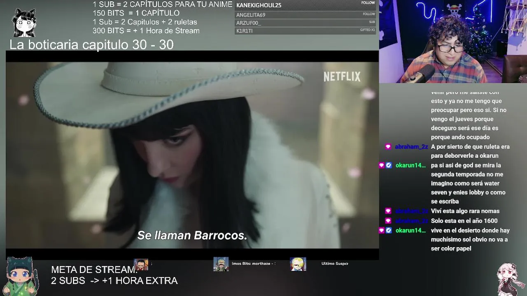Click username abraham_2z beside 'A por sierto'
The height and width of the screenshot is (296, 527).
(412, 147)
